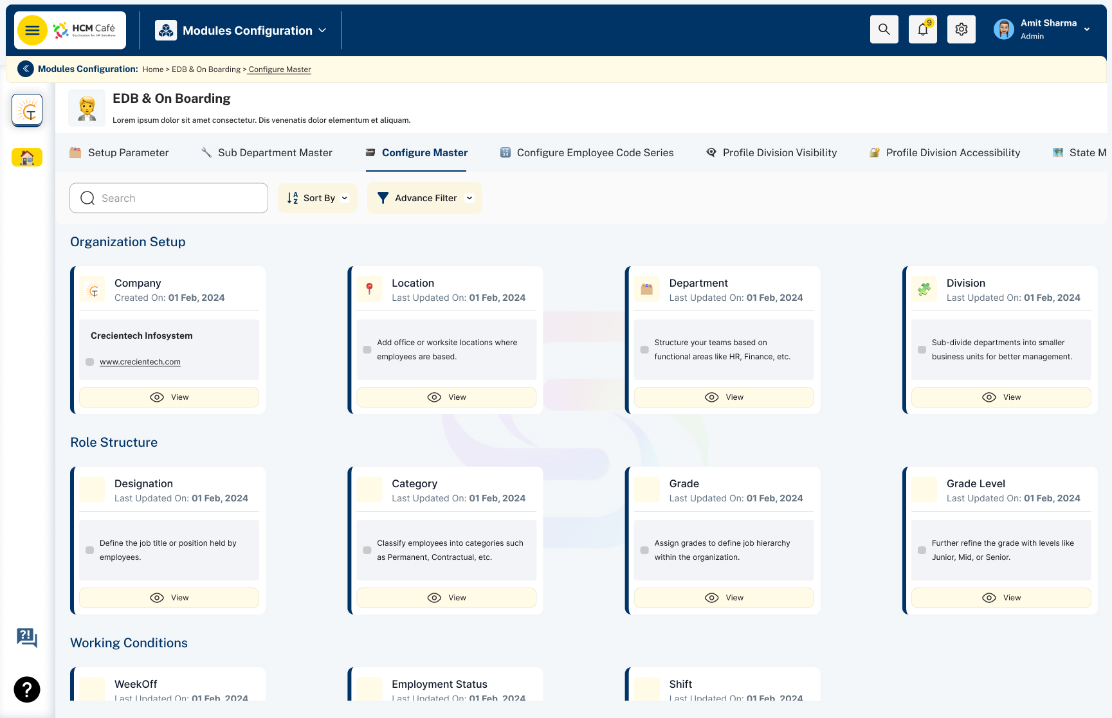Click the Working Conditions section heading
The height and width of the screenshot is (718, 1112).
(x=129, y=643)
